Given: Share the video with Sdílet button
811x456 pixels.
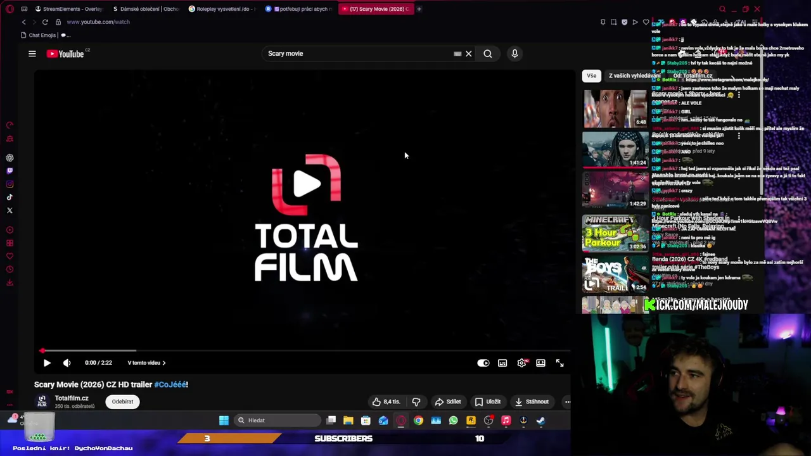Looking at the screenshot, I should (x=448, y=402).
